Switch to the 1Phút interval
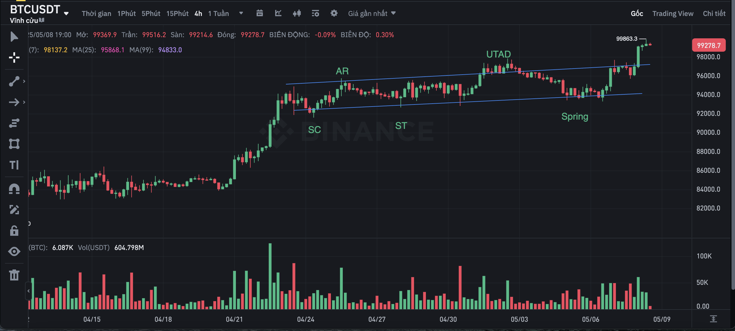This screenshot has width=735, height=331. point(126,13)
